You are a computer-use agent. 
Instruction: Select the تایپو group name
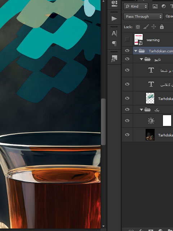pos(158,60)
